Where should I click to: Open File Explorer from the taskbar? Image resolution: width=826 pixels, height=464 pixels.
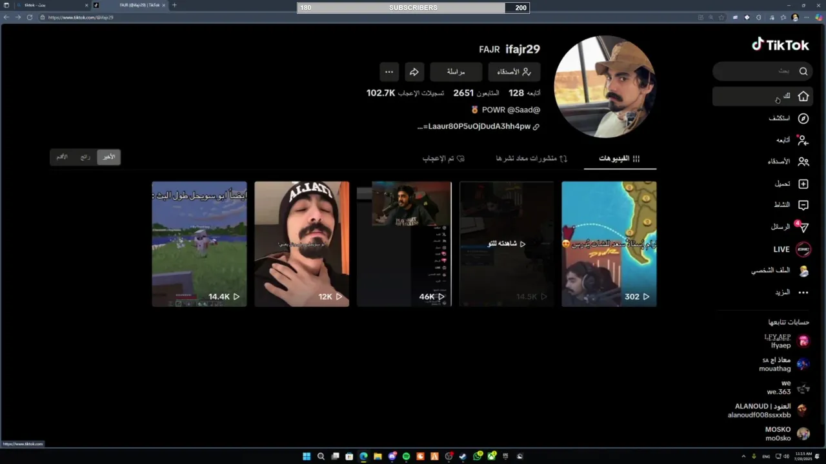(378, 456)
